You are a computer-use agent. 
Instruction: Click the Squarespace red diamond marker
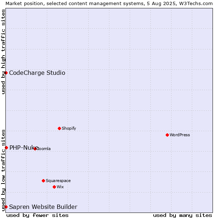[x=43, y=181]
